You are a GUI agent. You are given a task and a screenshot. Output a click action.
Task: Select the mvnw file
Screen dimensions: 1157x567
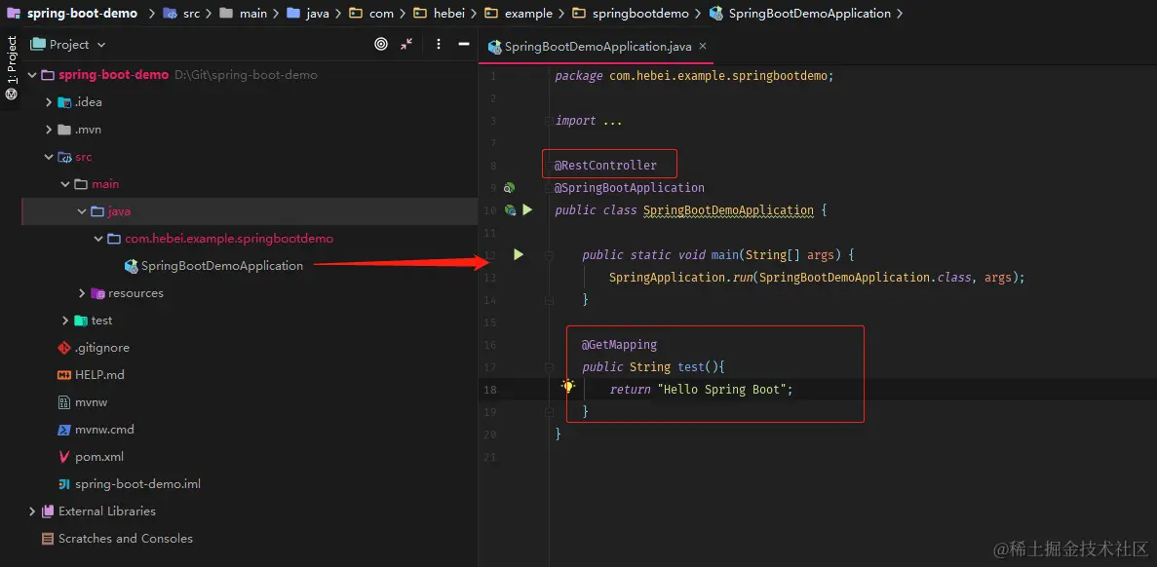[x=92, y=401]
